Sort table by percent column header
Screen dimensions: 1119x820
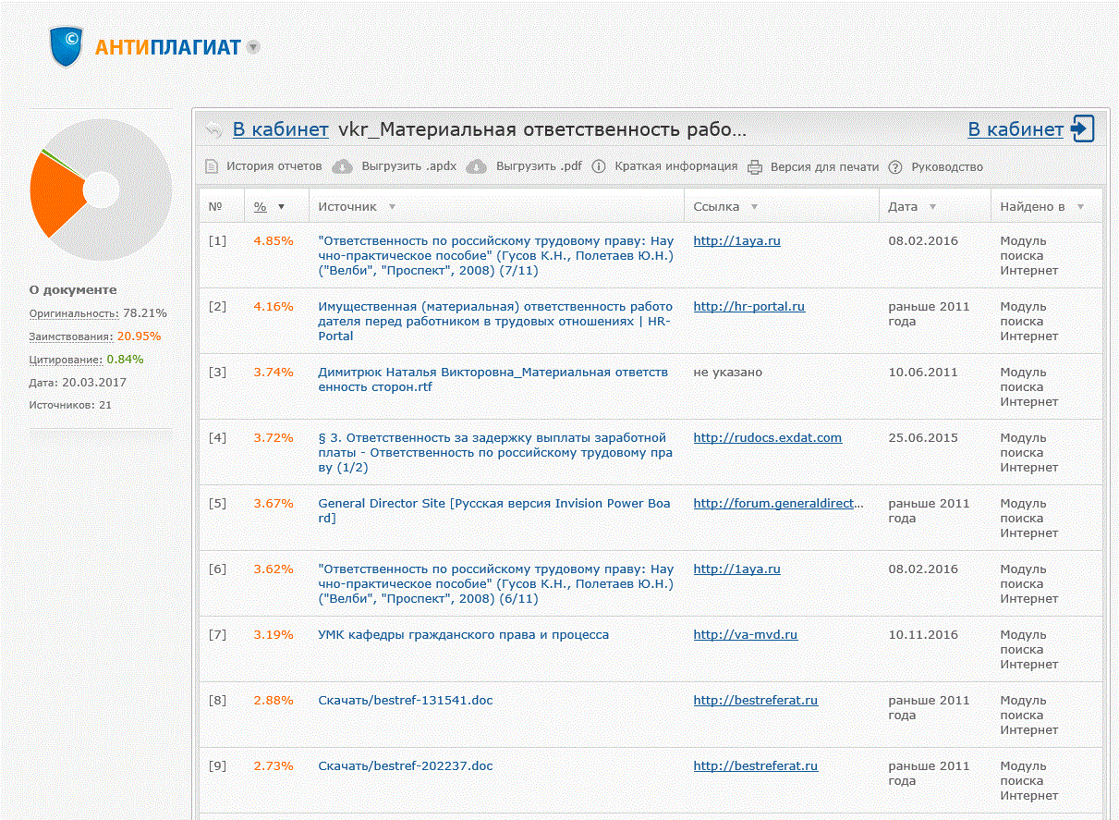pyautogui.click(x=261, y=207)
